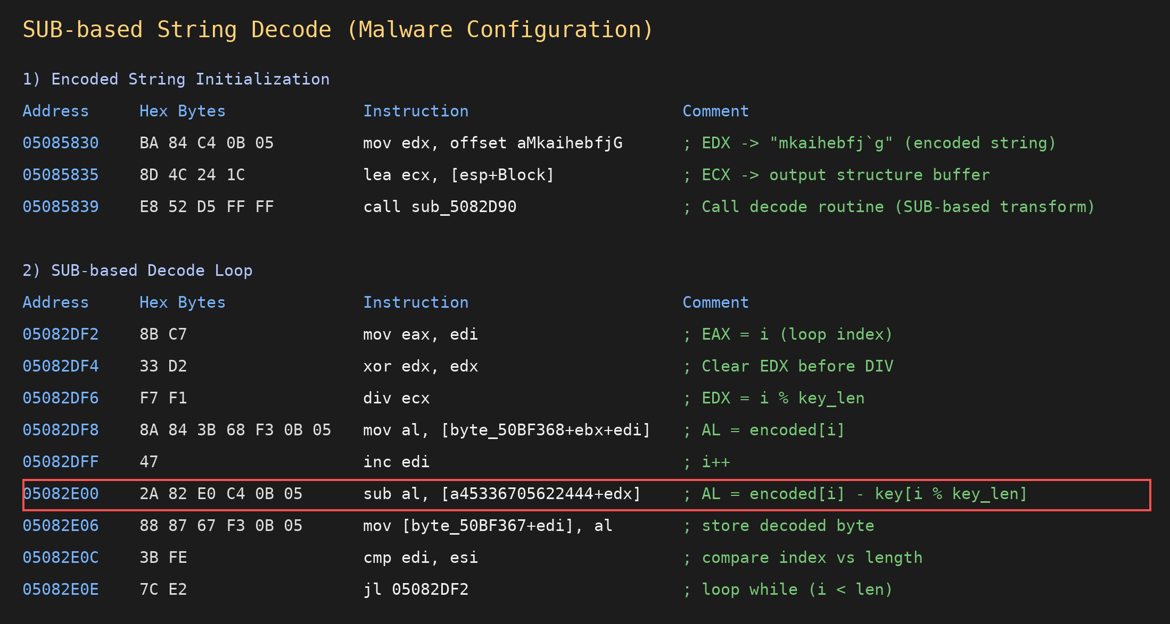Click the jl 05082DF2 jump instruction
The height and width of the screenshot is (624, 1170).
click(415, 589)
